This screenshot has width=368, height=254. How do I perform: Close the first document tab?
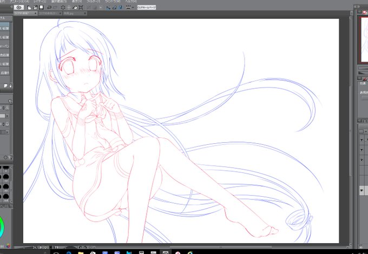pos(36,14)
